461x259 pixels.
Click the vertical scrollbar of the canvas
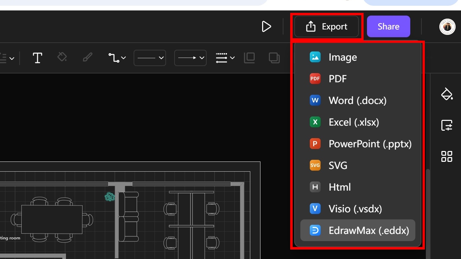click(428, 213)
